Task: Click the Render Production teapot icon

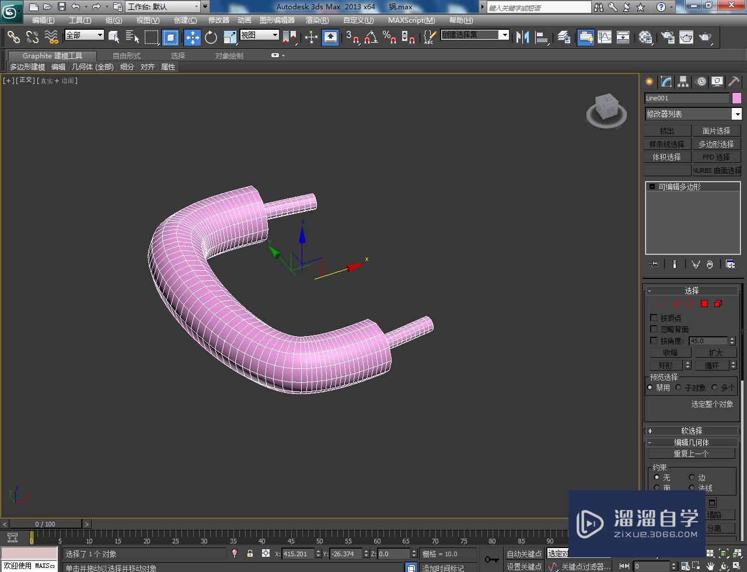Action: (706, 37)
